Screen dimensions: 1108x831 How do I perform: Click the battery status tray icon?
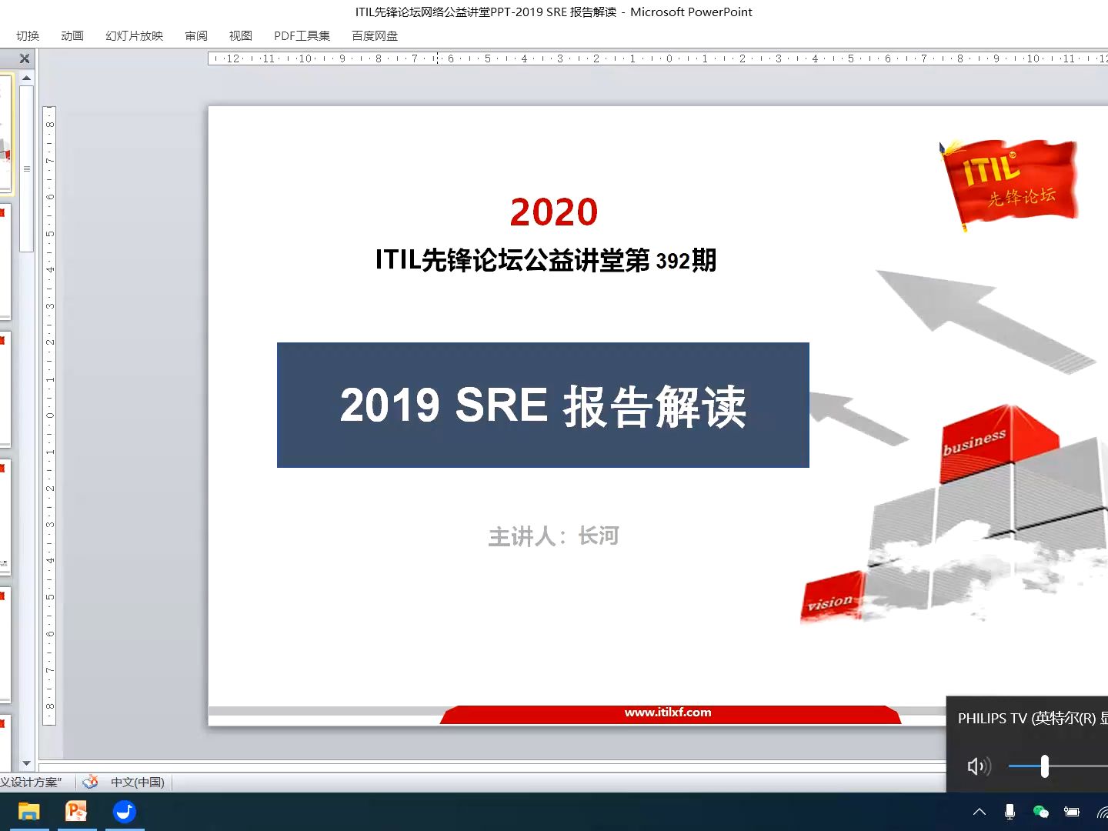[x=1071, y=811]
